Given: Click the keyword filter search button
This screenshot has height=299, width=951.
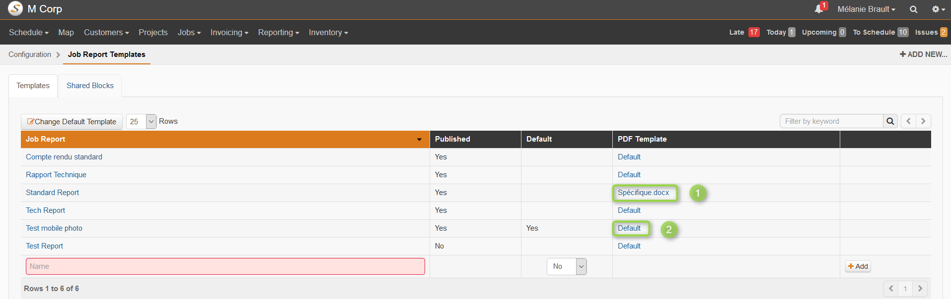Looking at the screenshot, I should 890,121.
